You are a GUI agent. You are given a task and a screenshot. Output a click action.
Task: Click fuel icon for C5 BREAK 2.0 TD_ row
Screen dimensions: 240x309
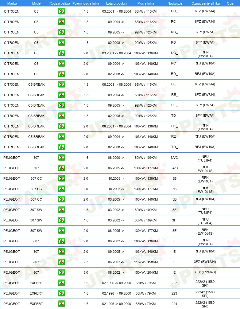62,147
